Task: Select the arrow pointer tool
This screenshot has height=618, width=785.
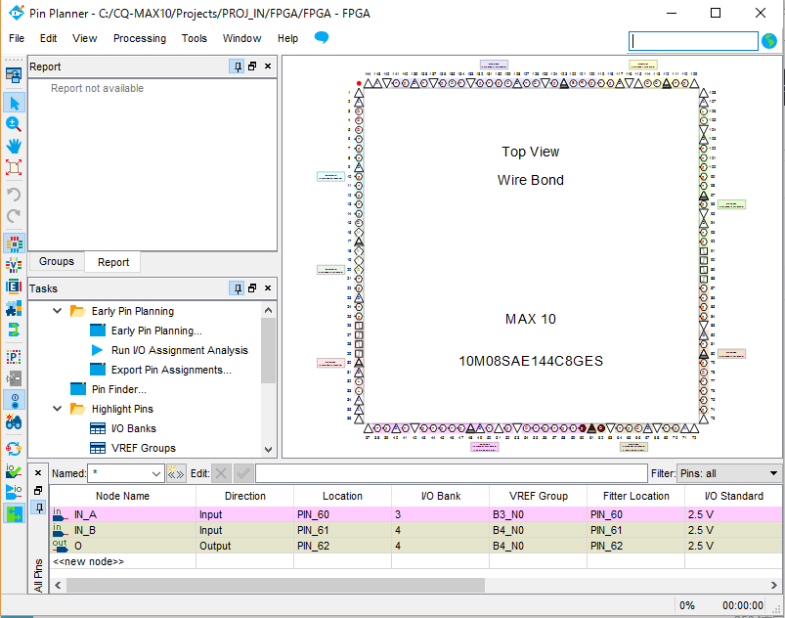Action: click(x=14, y=104)
